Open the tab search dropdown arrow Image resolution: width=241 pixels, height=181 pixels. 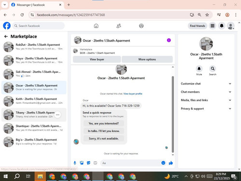5,5
